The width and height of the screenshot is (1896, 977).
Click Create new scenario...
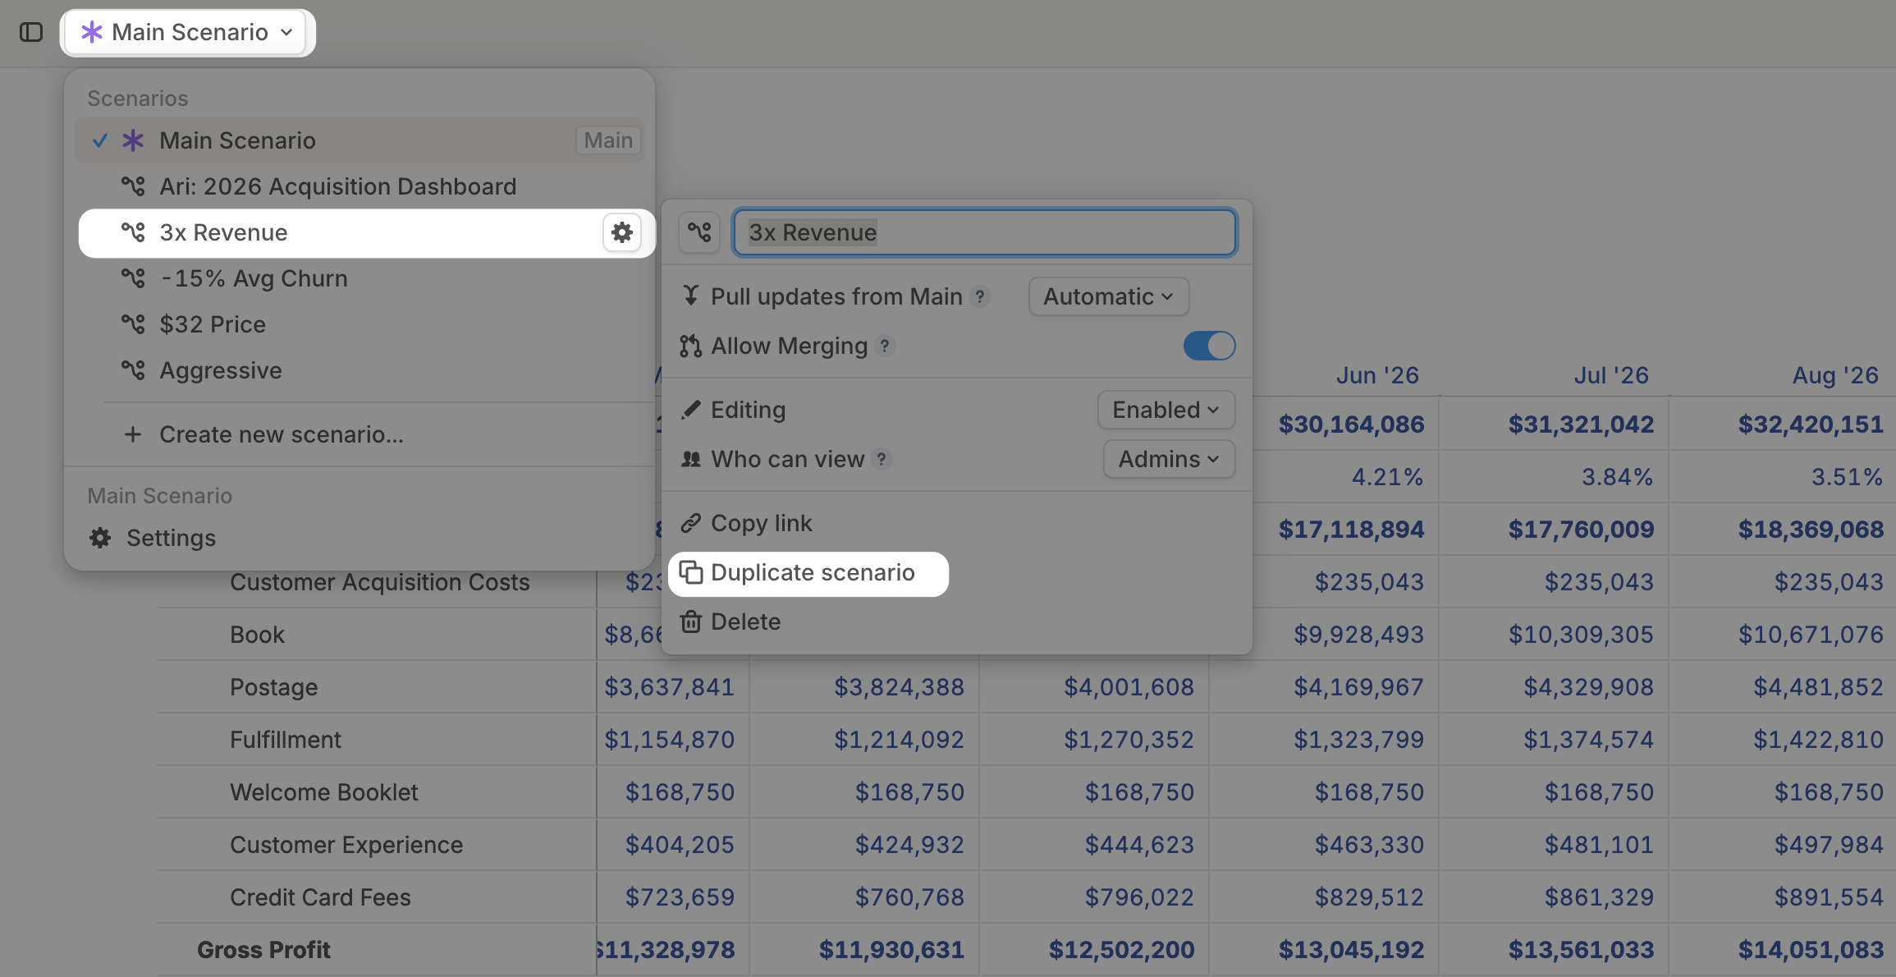pos(281,434)
